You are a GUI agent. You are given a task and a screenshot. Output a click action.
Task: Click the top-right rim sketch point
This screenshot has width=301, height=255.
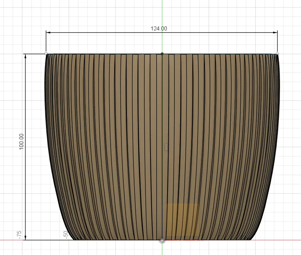(x=277, y=54)
